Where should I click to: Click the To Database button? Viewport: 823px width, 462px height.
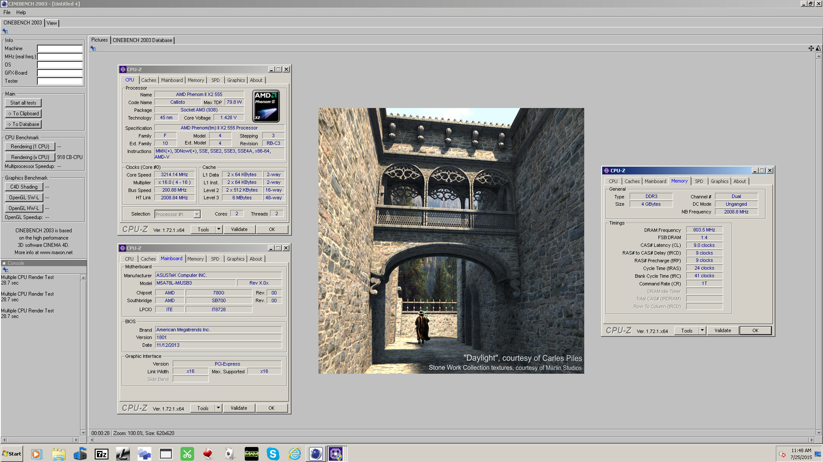23,124
